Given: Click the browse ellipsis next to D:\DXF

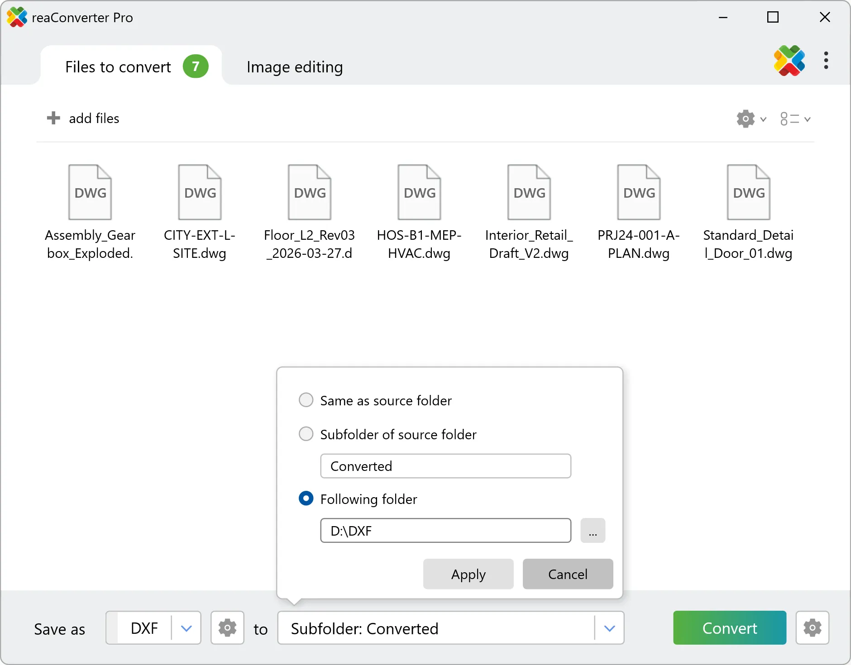Looking at the screenshot, I should click(x=593, y=530).
